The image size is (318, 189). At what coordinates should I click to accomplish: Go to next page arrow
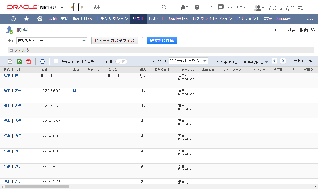(x=283, y=61)
